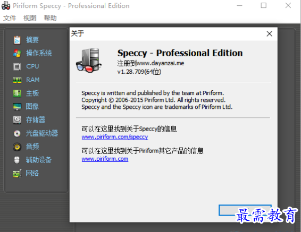Click the Speccy logo in the About dialog

(x=89, y=60)
